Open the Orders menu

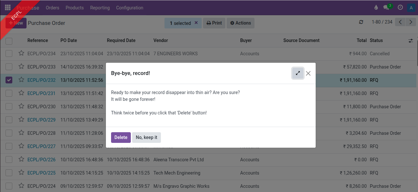tap(52, 8)
